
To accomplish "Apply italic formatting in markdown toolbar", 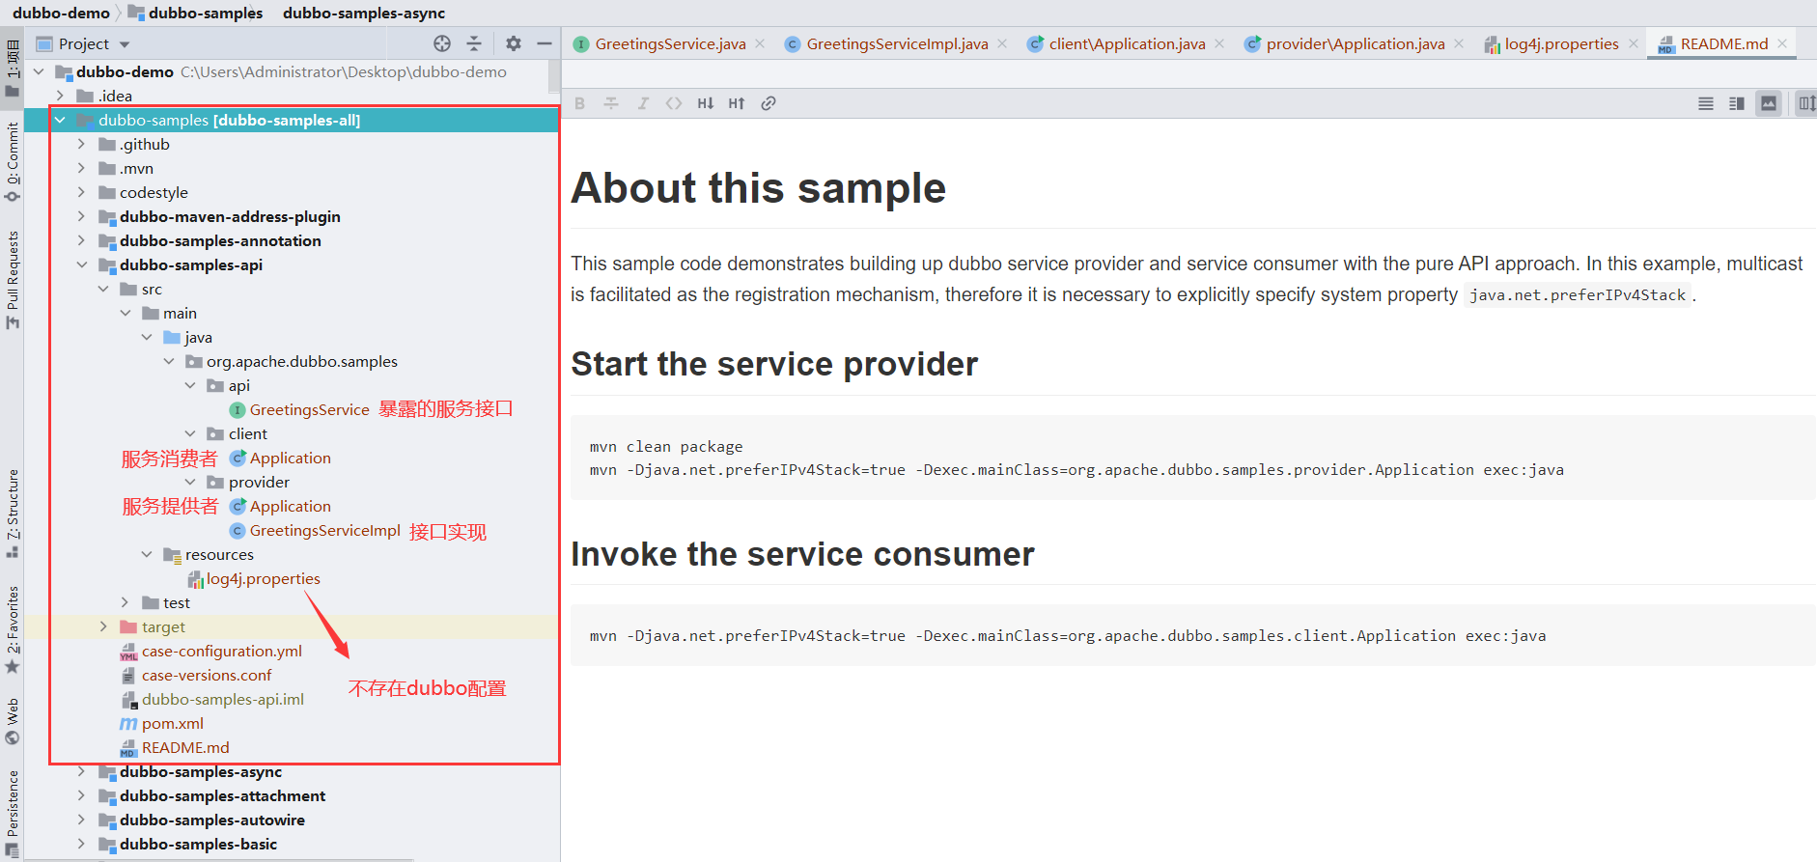I will 643,103.
